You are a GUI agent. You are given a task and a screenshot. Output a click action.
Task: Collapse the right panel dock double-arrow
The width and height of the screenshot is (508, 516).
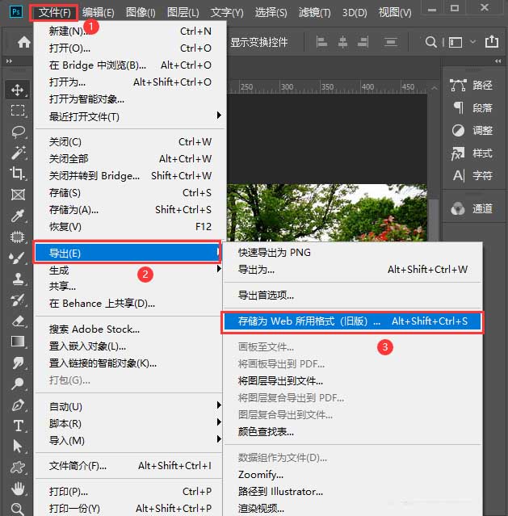pyautogui.click(x=498, y=61)
